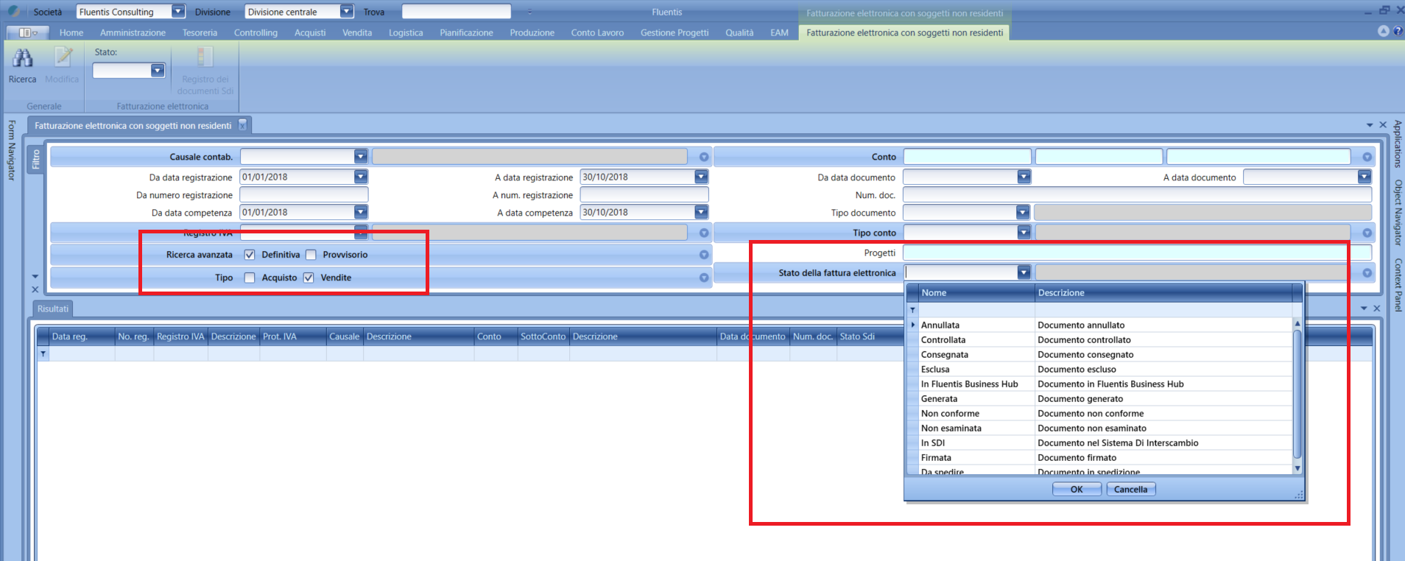Click Registro dei documenti Sdi icon

point(205,58)
